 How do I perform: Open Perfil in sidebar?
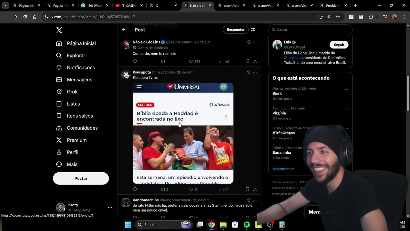[x=67, y=152]
